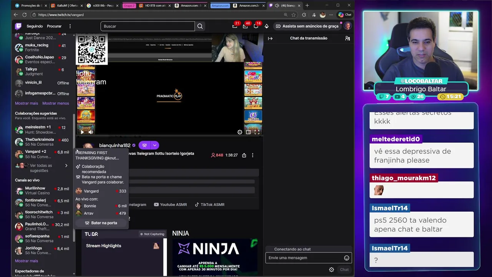Open the three-dot menu beside Procurar
492x277 pixels.
point(70,26)
